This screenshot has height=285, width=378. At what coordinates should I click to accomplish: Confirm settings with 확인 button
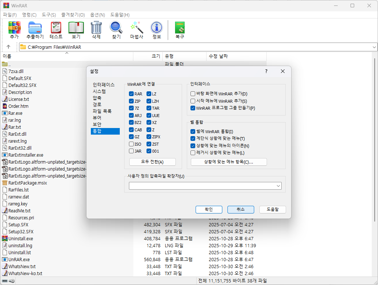pyautogui.click(x=209, y=209)
